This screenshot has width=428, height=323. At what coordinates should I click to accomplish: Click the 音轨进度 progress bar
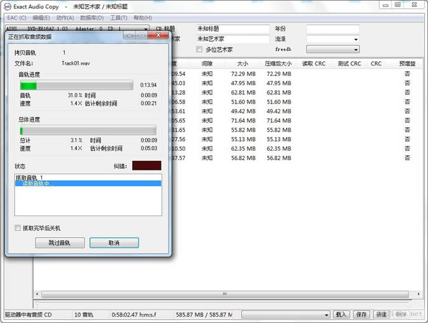click(x=76, y=85)
